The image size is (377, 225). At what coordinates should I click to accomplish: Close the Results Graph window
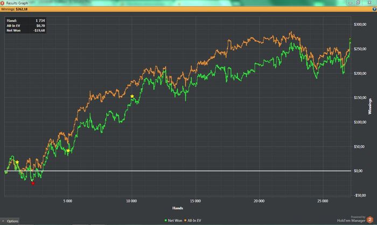[x=369, y=2]
